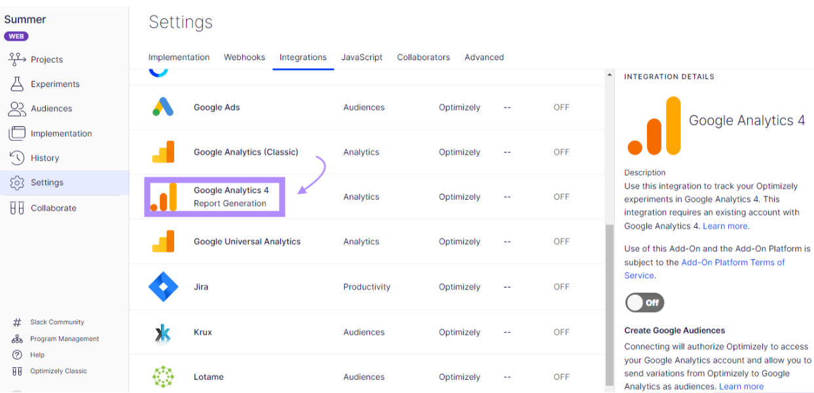Select the Jira integration name

coord(201,287)
